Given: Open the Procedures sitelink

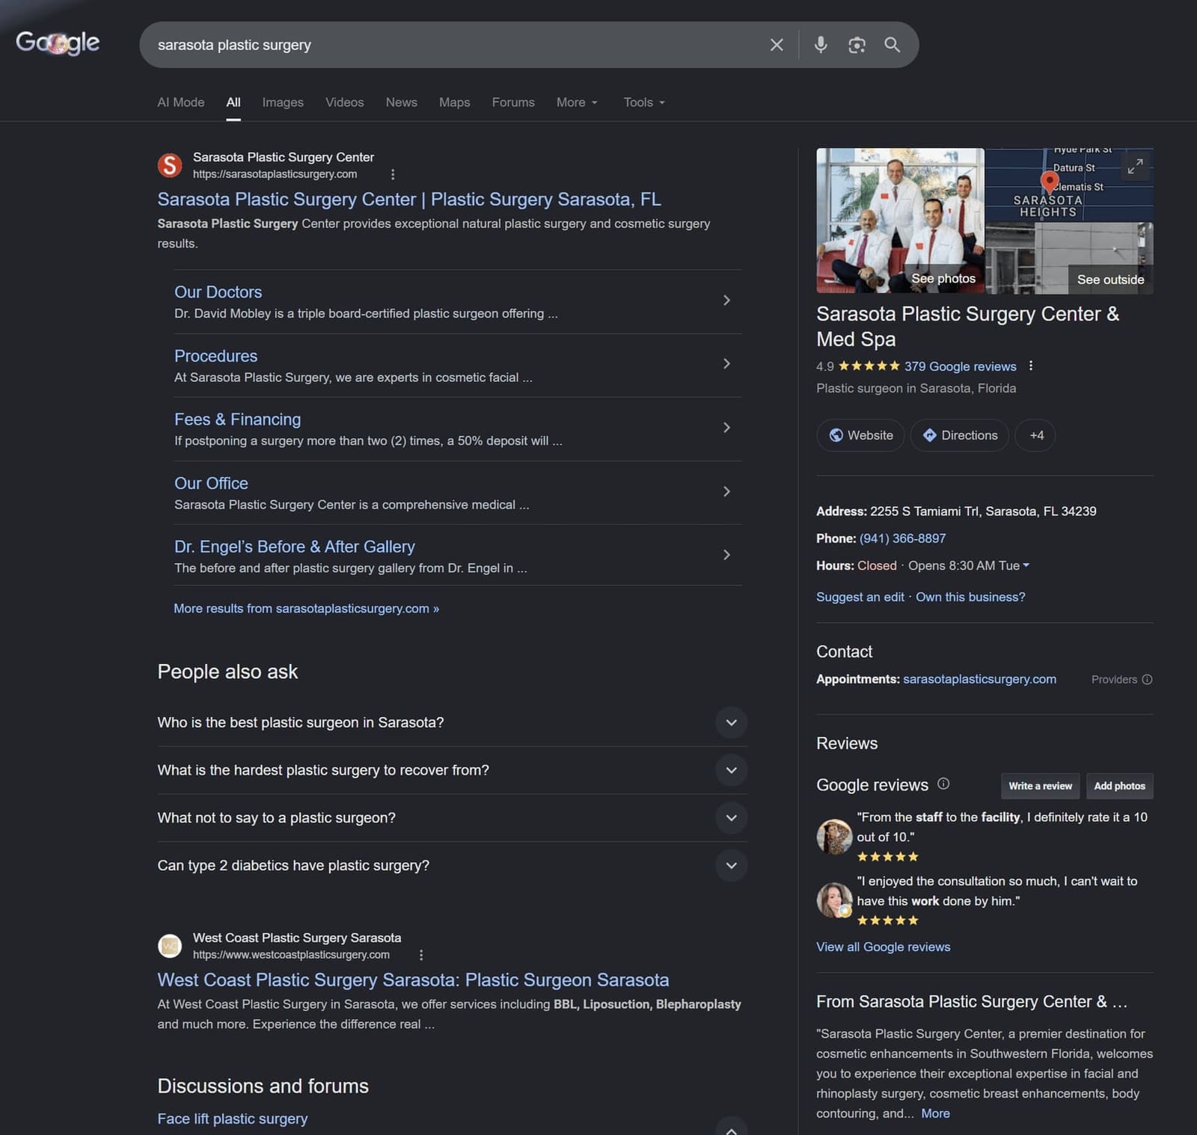Looking at the screenshot, I should click(216, 356).
